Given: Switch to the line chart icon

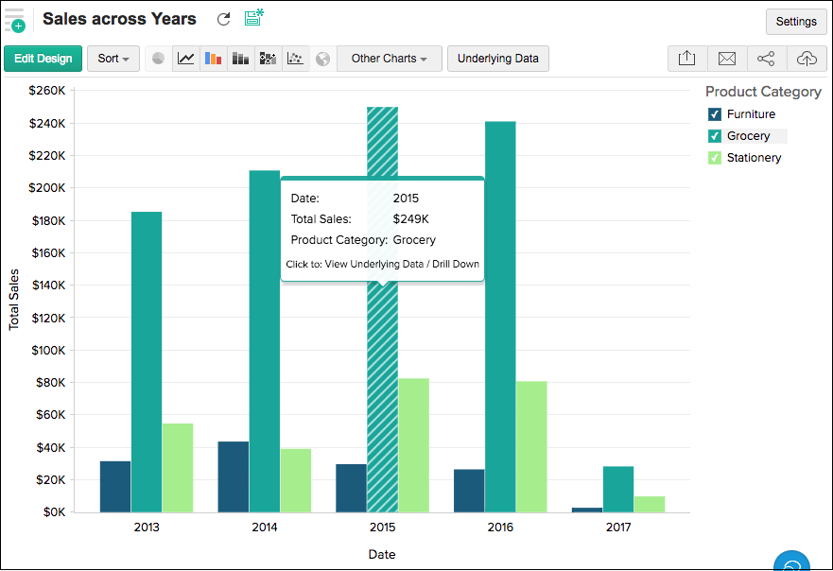Looking at the screenshot, I should pyautogui.click(x=186, y=59).
